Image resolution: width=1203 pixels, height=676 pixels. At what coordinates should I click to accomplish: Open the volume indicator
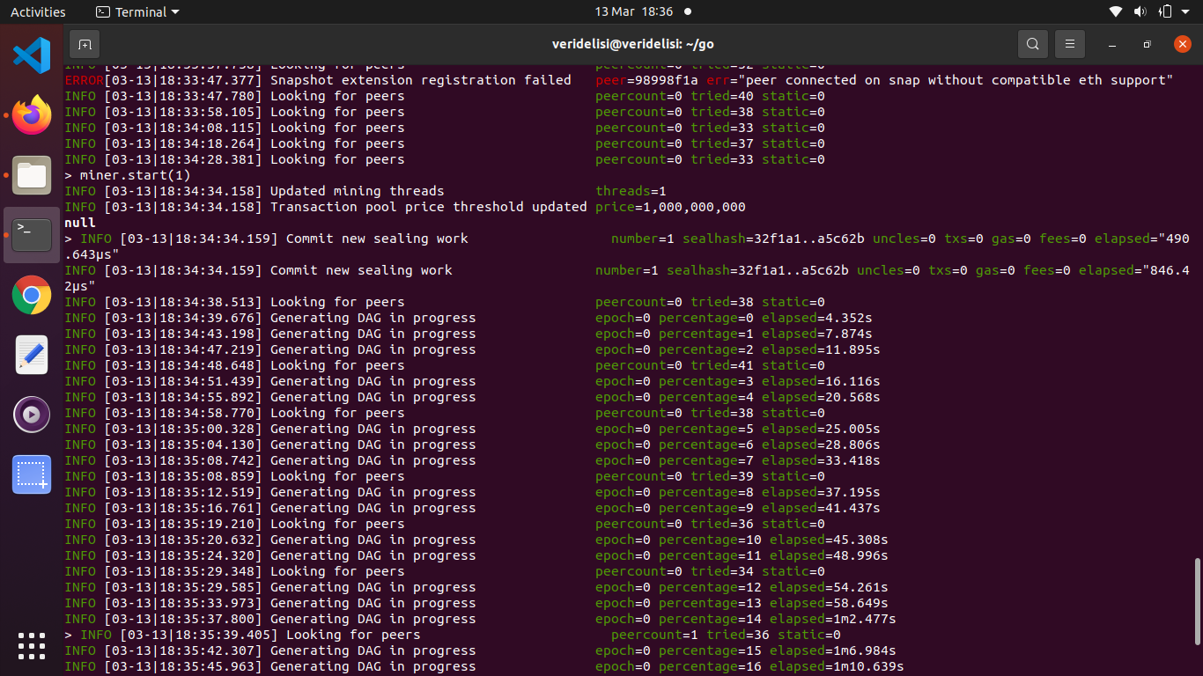click(1140, 11)
